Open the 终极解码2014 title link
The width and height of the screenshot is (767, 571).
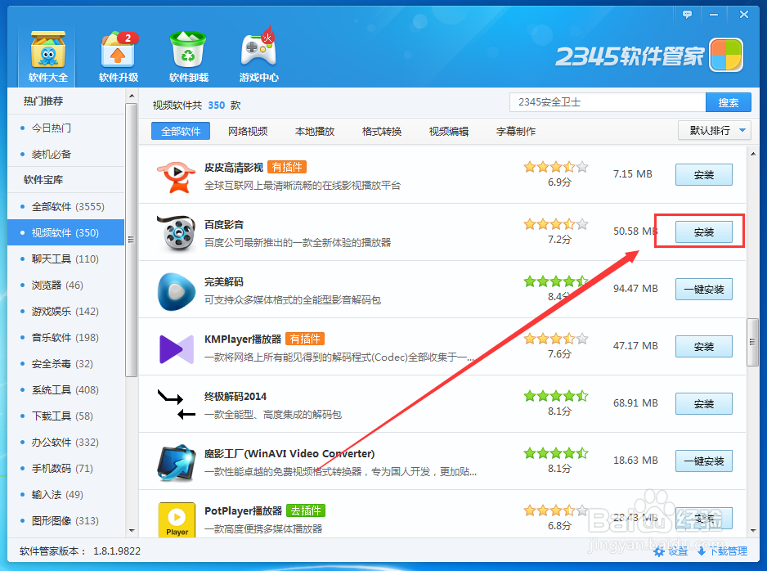tap(235, 396)
